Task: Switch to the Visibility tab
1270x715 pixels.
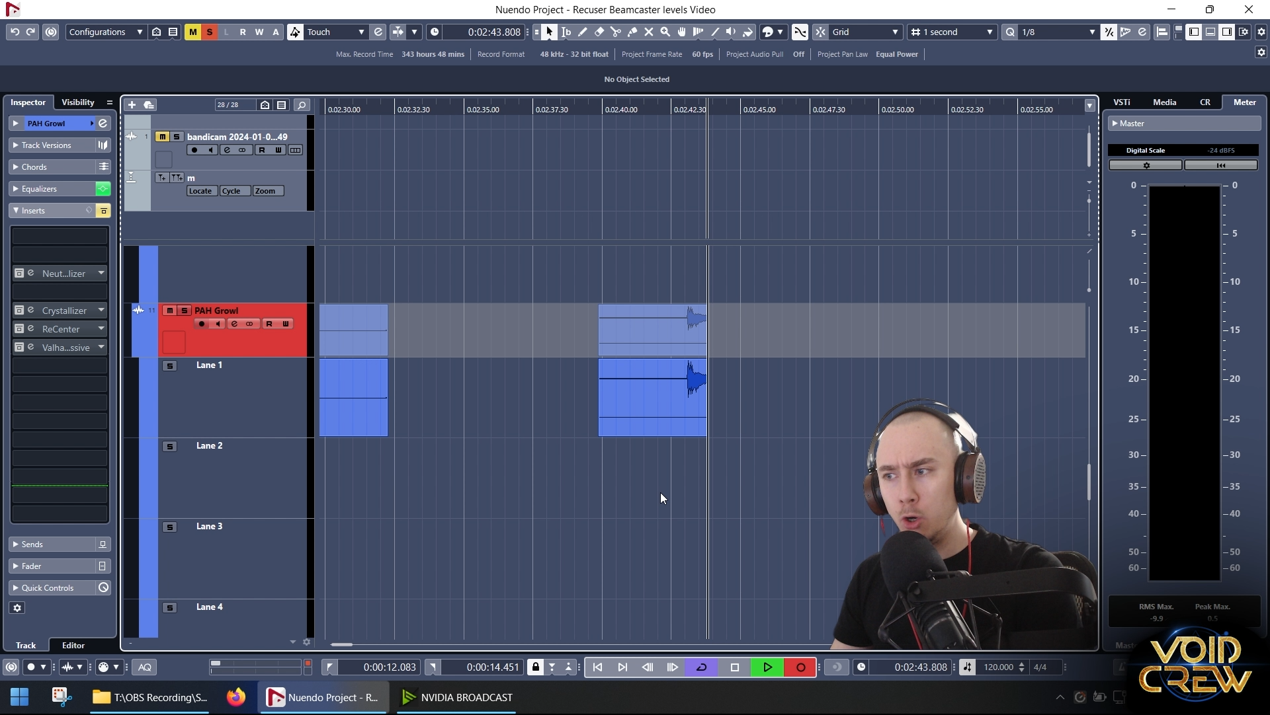Action: point(78,102)
